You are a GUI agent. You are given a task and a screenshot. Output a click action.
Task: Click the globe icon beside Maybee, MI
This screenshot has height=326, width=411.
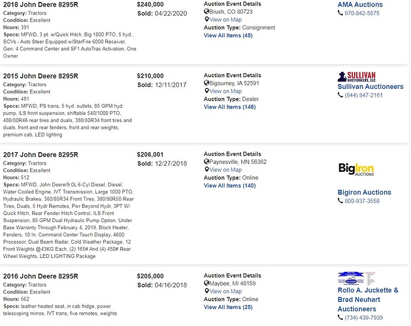tap(206, 284)
